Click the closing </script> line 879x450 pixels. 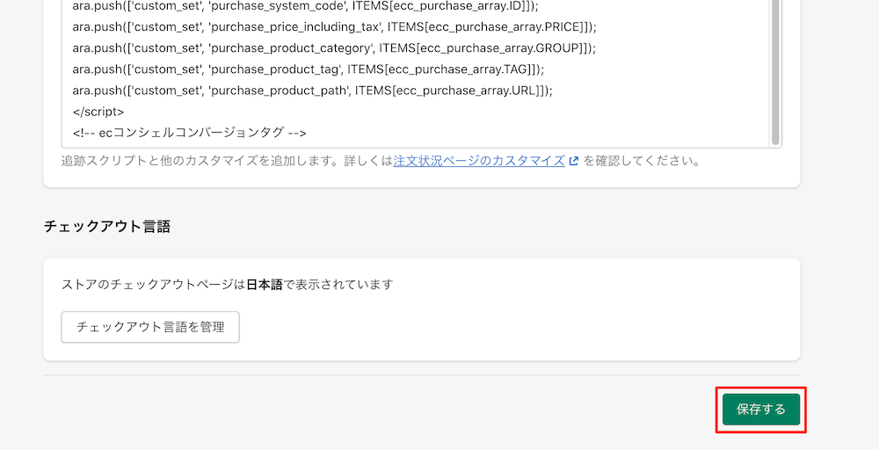[98, 112]
